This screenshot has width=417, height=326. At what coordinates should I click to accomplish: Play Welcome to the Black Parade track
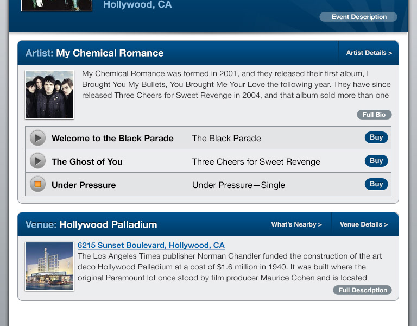pyautogui.click(x=38, y=138)
